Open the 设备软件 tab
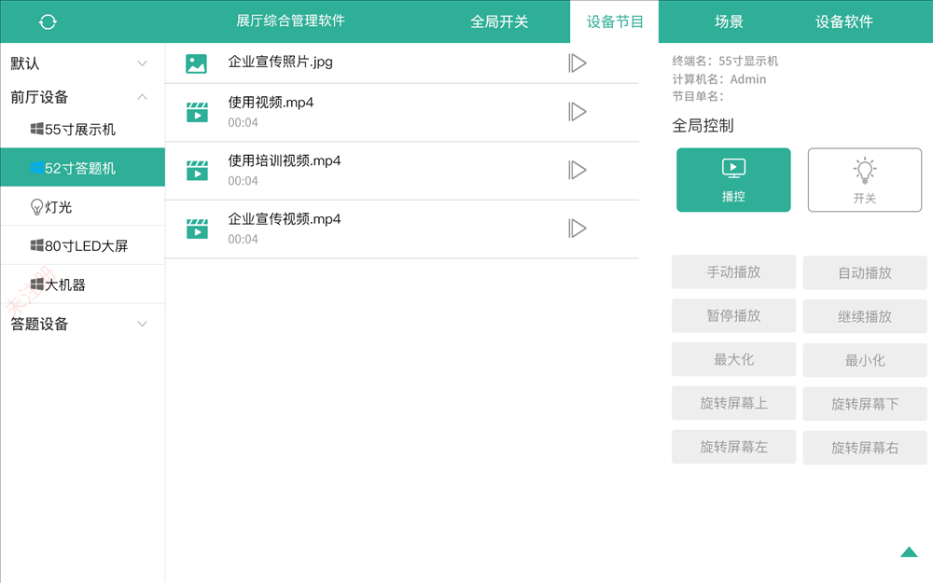 tap(843, 22)
